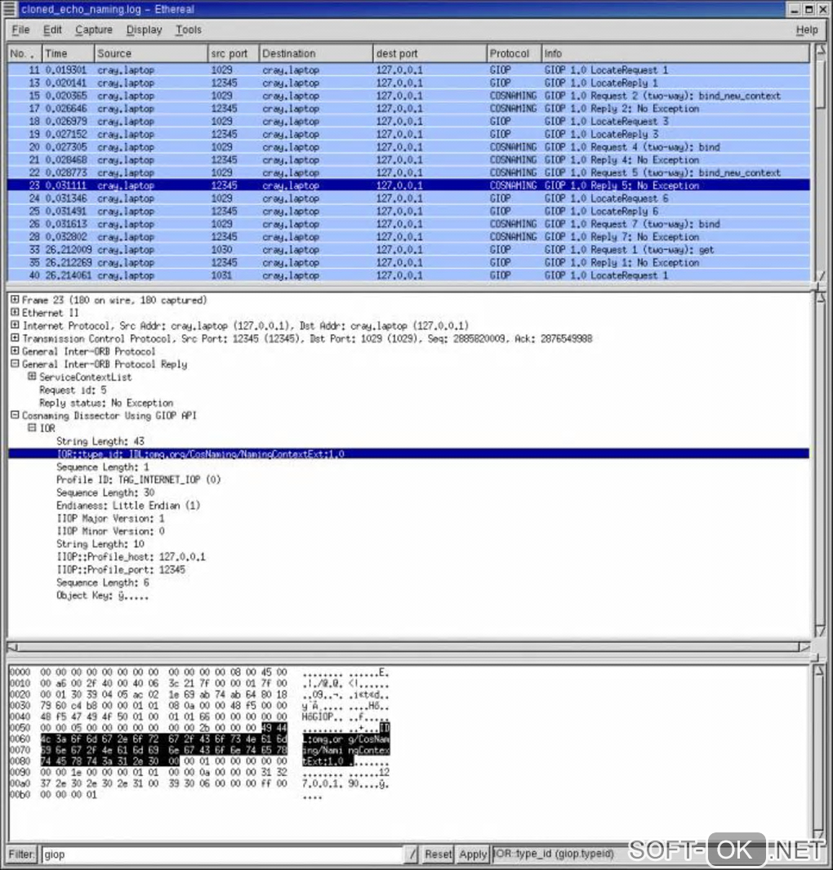Click the packet list scroll-up arrow
Screen dimensions: 833x870
[820, 51]
